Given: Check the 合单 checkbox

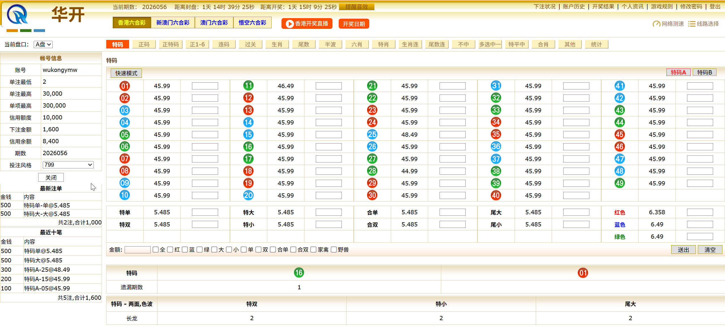Looking at the screenshot, I should point(273,250).
